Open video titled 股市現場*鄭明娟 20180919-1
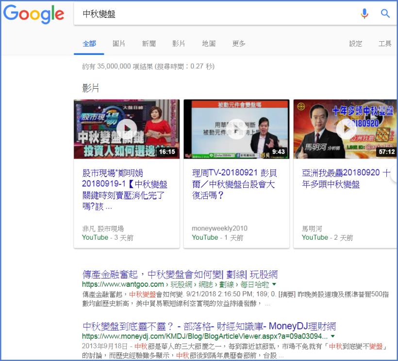 (x=125, y=190)
